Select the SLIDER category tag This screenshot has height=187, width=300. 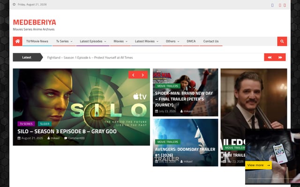click(x=45, y=123)
